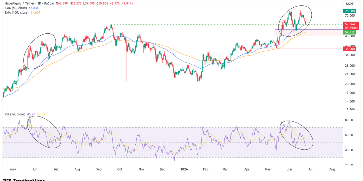The width and height of the screenshot is (363, 181).
Task: Click the close value C59.864
Action: (103, 3)
